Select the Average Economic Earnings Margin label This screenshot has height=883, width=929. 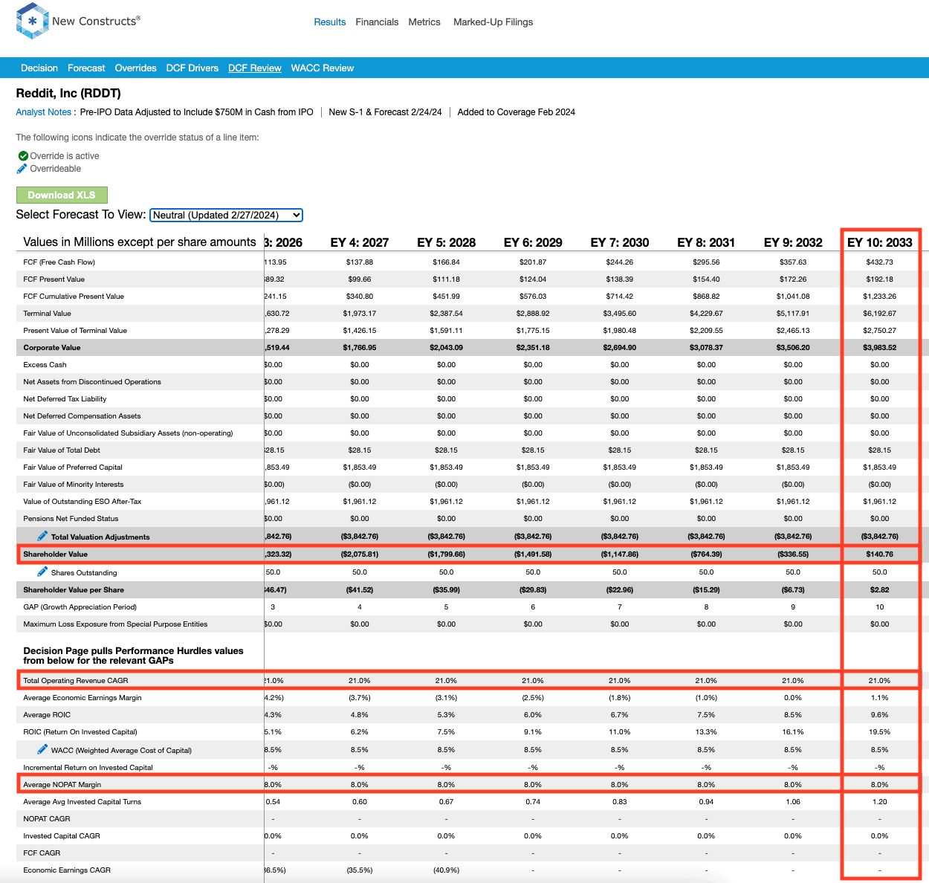pyautogui.click(x=82, y=698)
